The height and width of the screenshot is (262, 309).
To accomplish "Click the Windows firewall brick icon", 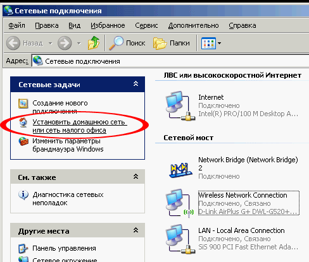I will pyautogui.click(x=23, y=141).
